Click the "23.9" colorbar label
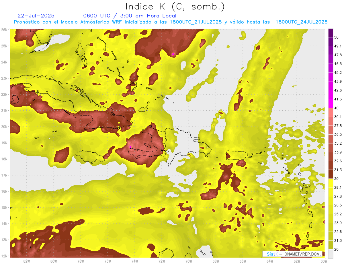The image size is (344, 265). pos(338,223)
